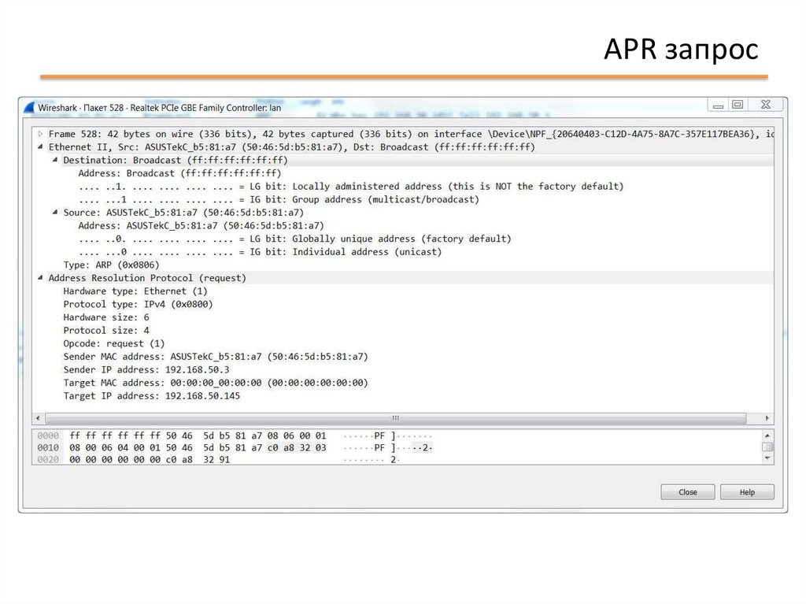
Task: Select the Opcode: request (1) field
Action: pos(114,343)
